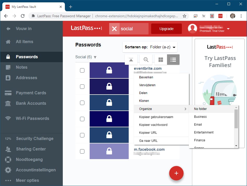Open the Premium Trial User account menu
The width and height of the screenshot is (247, 186).
pyautogui.click(x=208, y=29)
